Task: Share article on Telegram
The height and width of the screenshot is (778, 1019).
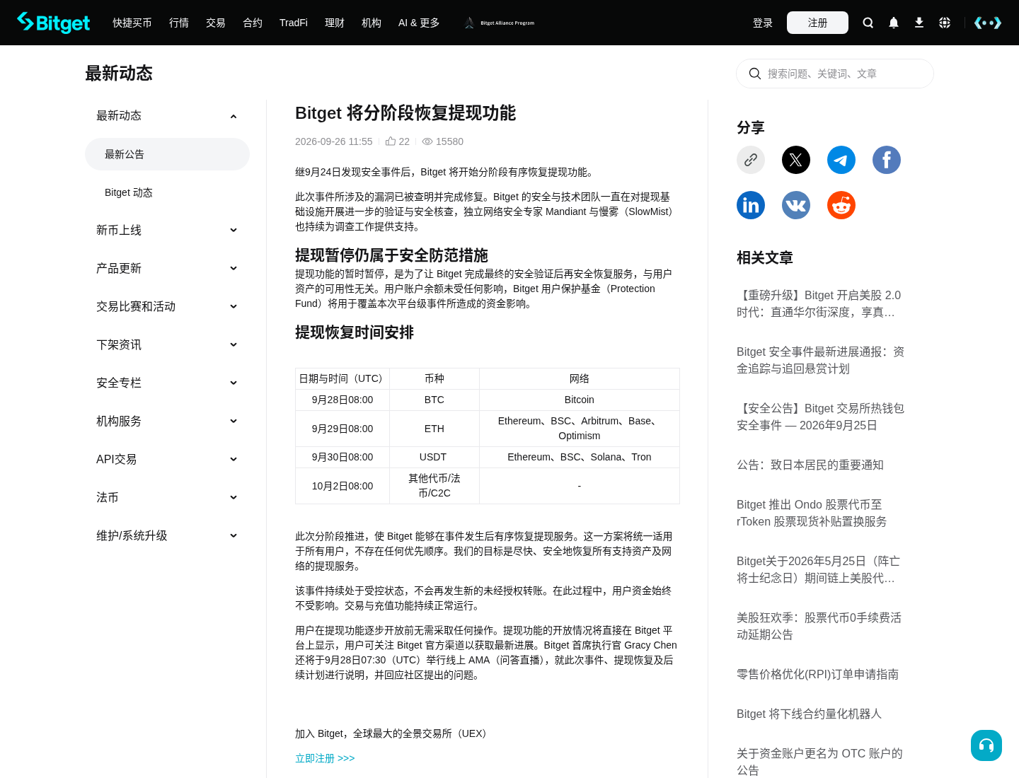Action: coord(841,160)
